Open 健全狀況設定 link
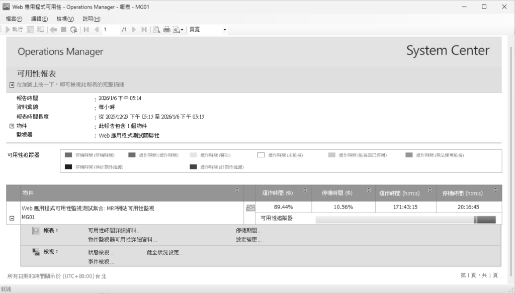Screen dimensions: 515x294 (165, 252)
